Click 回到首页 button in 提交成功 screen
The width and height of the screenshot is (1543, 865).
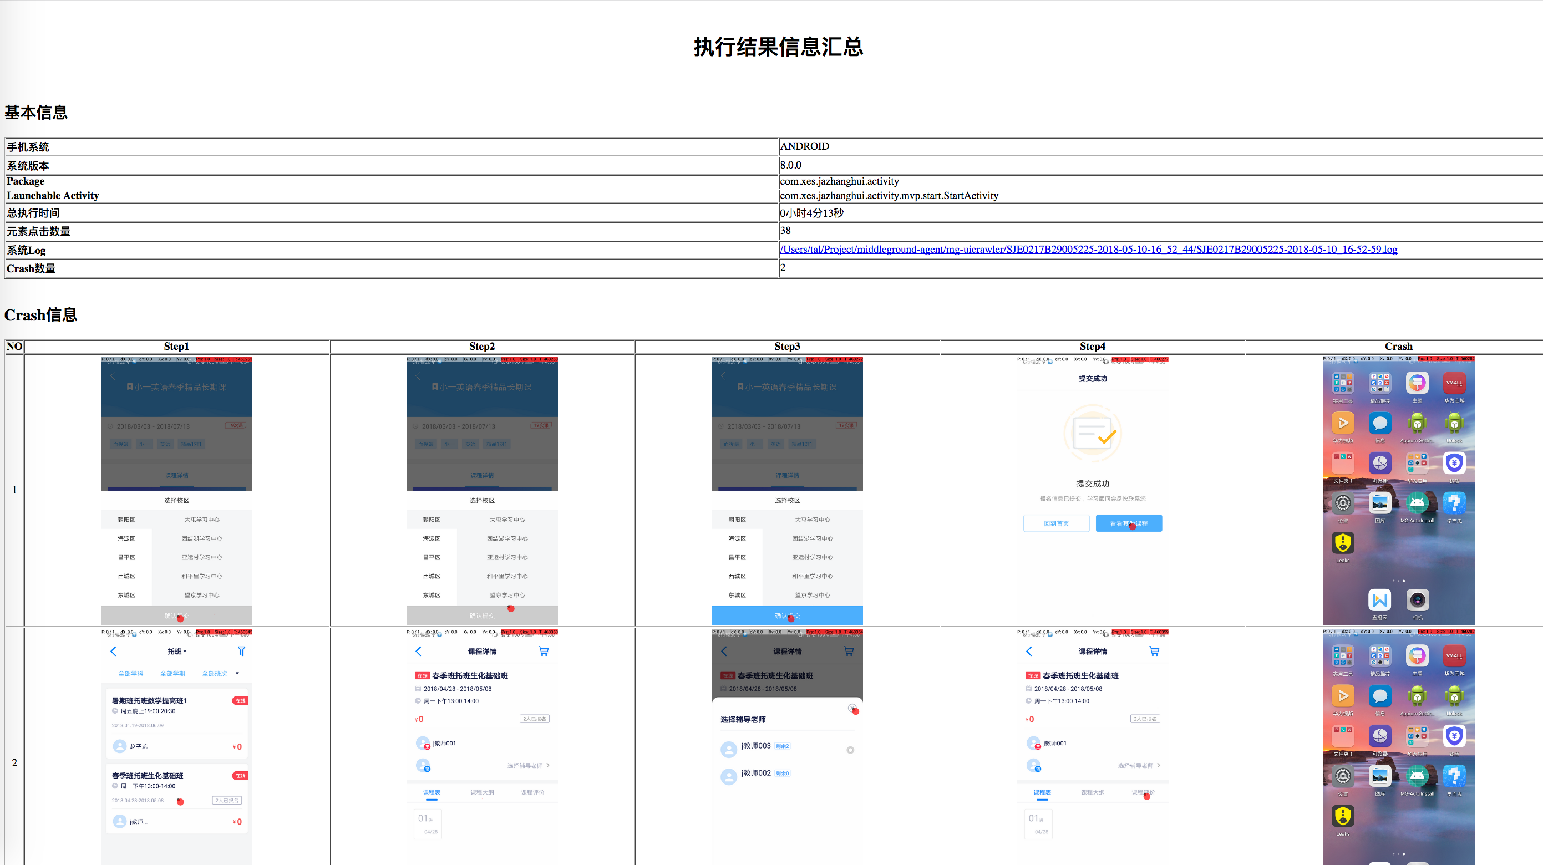(x=1055, y=523)
